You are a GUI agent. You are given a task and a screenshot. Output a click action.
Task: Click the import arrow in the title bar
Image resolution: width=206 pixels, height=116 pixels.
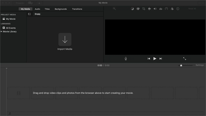pos(39,3)
